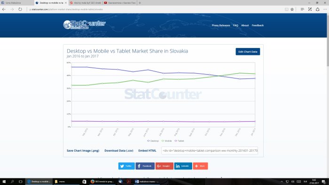
Task: Click the Embed HTML link
Action: tap(147, 150)
